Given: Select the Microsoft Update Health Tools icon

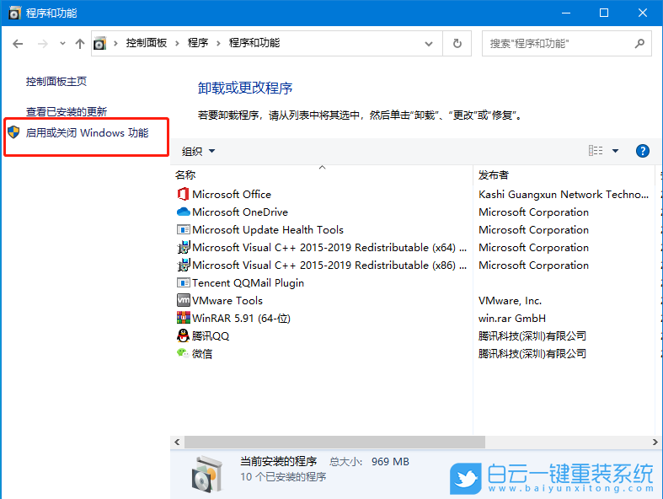Looking at the screenshot, I should [183, 230].
